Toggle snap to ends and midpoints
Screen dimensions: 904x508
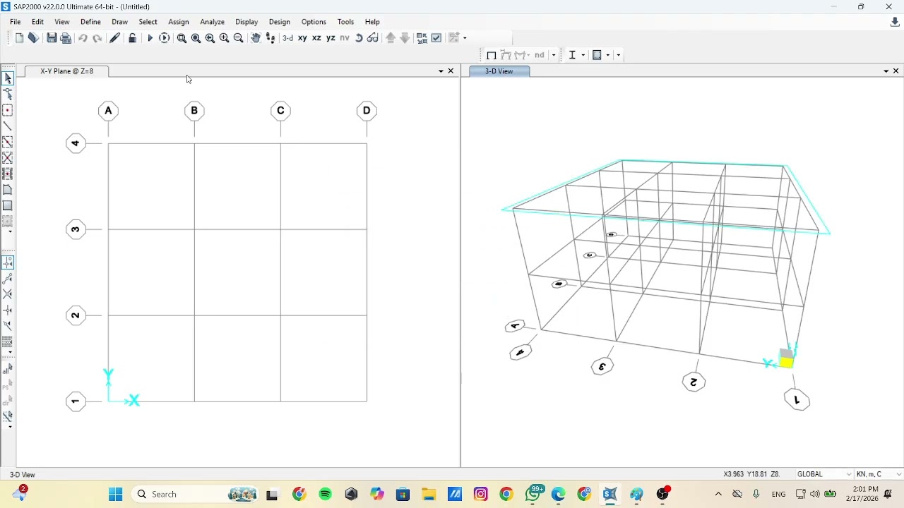click(8, 279)
